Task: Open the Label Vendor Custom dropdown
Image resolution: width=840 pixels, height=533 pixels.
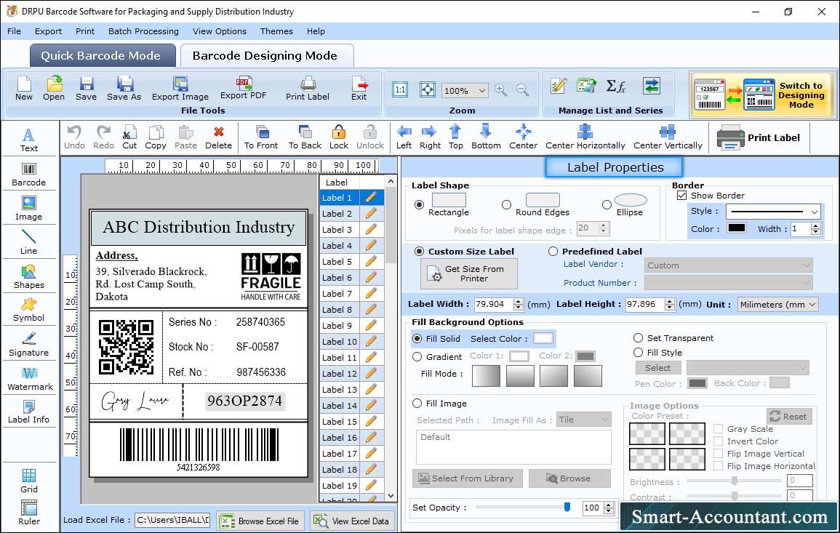Action: [728, 265]
